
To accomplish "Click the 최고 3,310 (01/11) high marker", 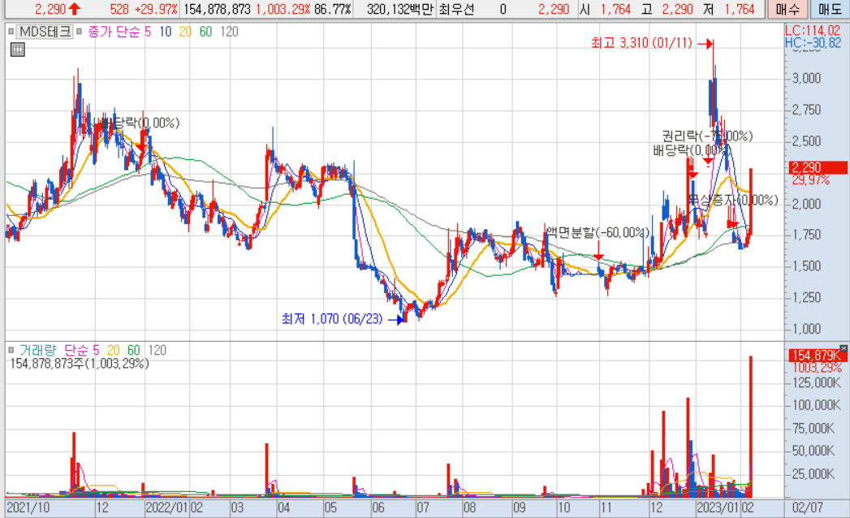I will (642, 43).
